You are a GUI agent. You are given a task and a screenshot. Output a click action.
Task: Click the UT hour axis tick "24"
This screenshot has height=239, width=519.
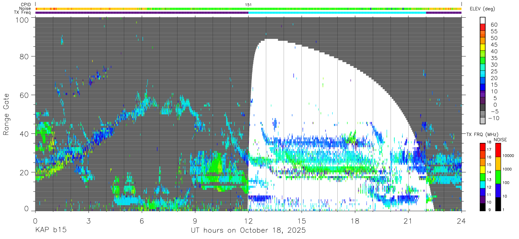(461, 221)
